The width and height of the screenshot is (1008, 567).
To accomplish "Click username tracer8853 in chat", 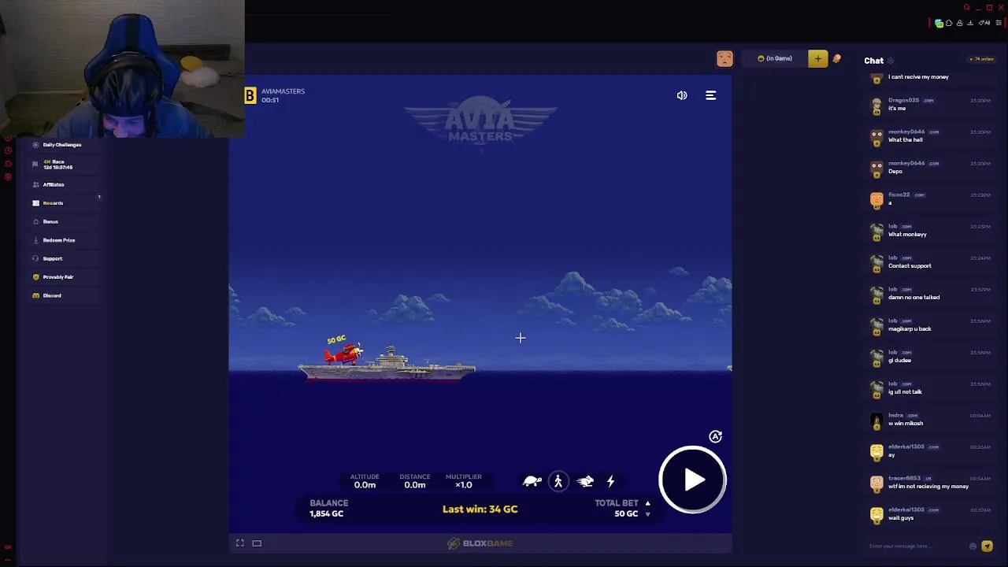I will pos(904,478).
